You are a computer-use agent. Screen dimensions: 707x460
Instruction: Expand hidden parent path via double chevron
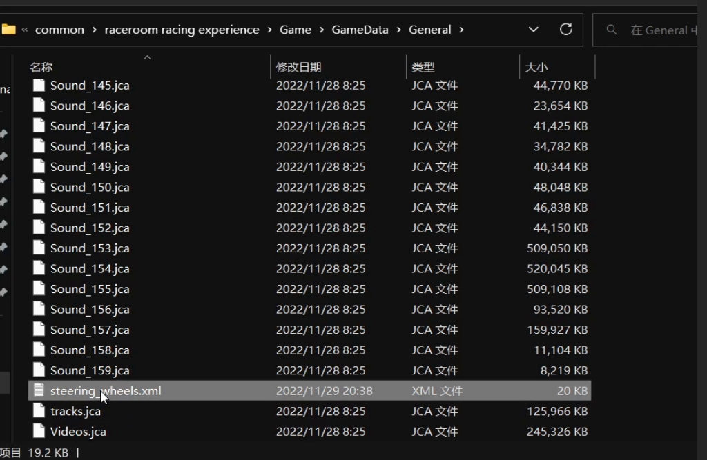point(25,30)
